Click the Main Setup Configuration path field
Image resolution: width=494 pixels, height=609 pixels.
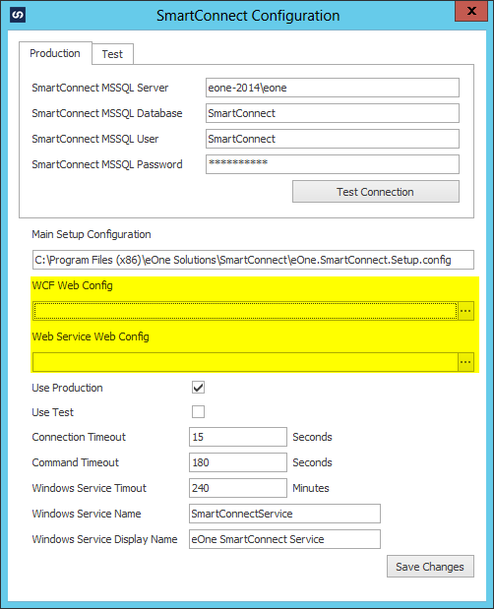(253, 260)
